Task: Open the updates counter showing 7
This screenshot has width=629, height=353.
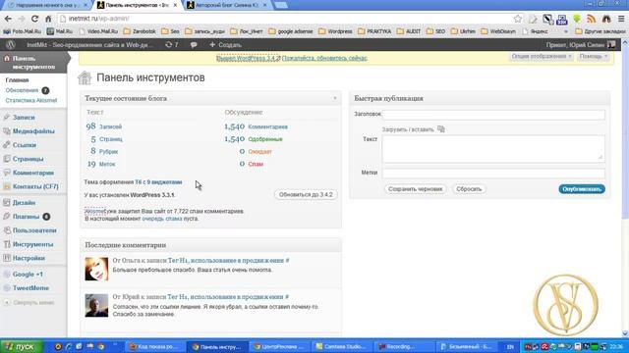Action: 172,45
